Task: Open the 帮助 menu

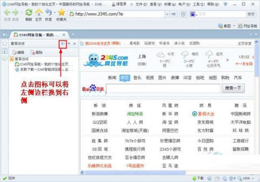Action: point(213,4)
